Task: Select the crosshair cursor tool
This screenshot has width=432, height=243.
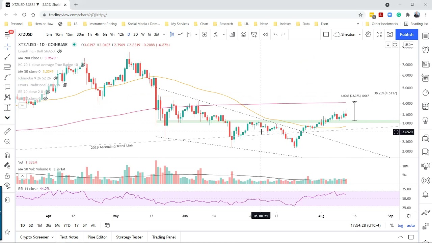Action: (7, 47)
